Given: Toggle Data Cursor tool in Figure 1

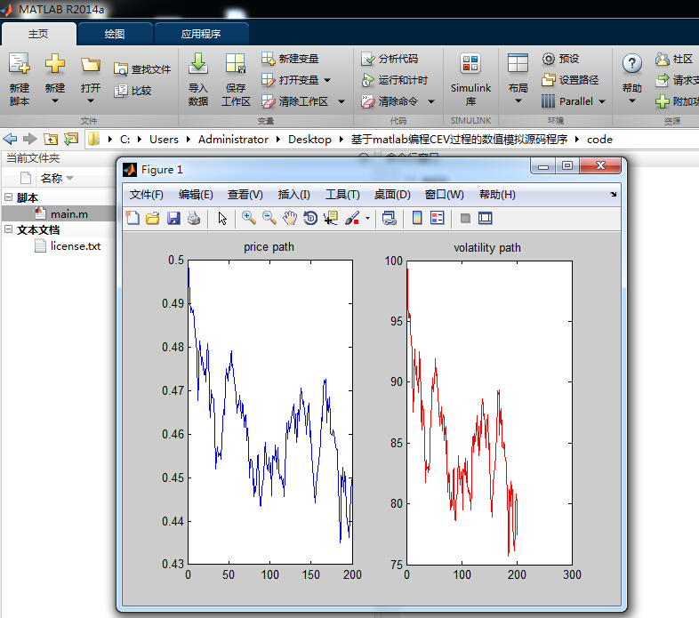Looking at the screenshot, I should [x=331, y=218].
